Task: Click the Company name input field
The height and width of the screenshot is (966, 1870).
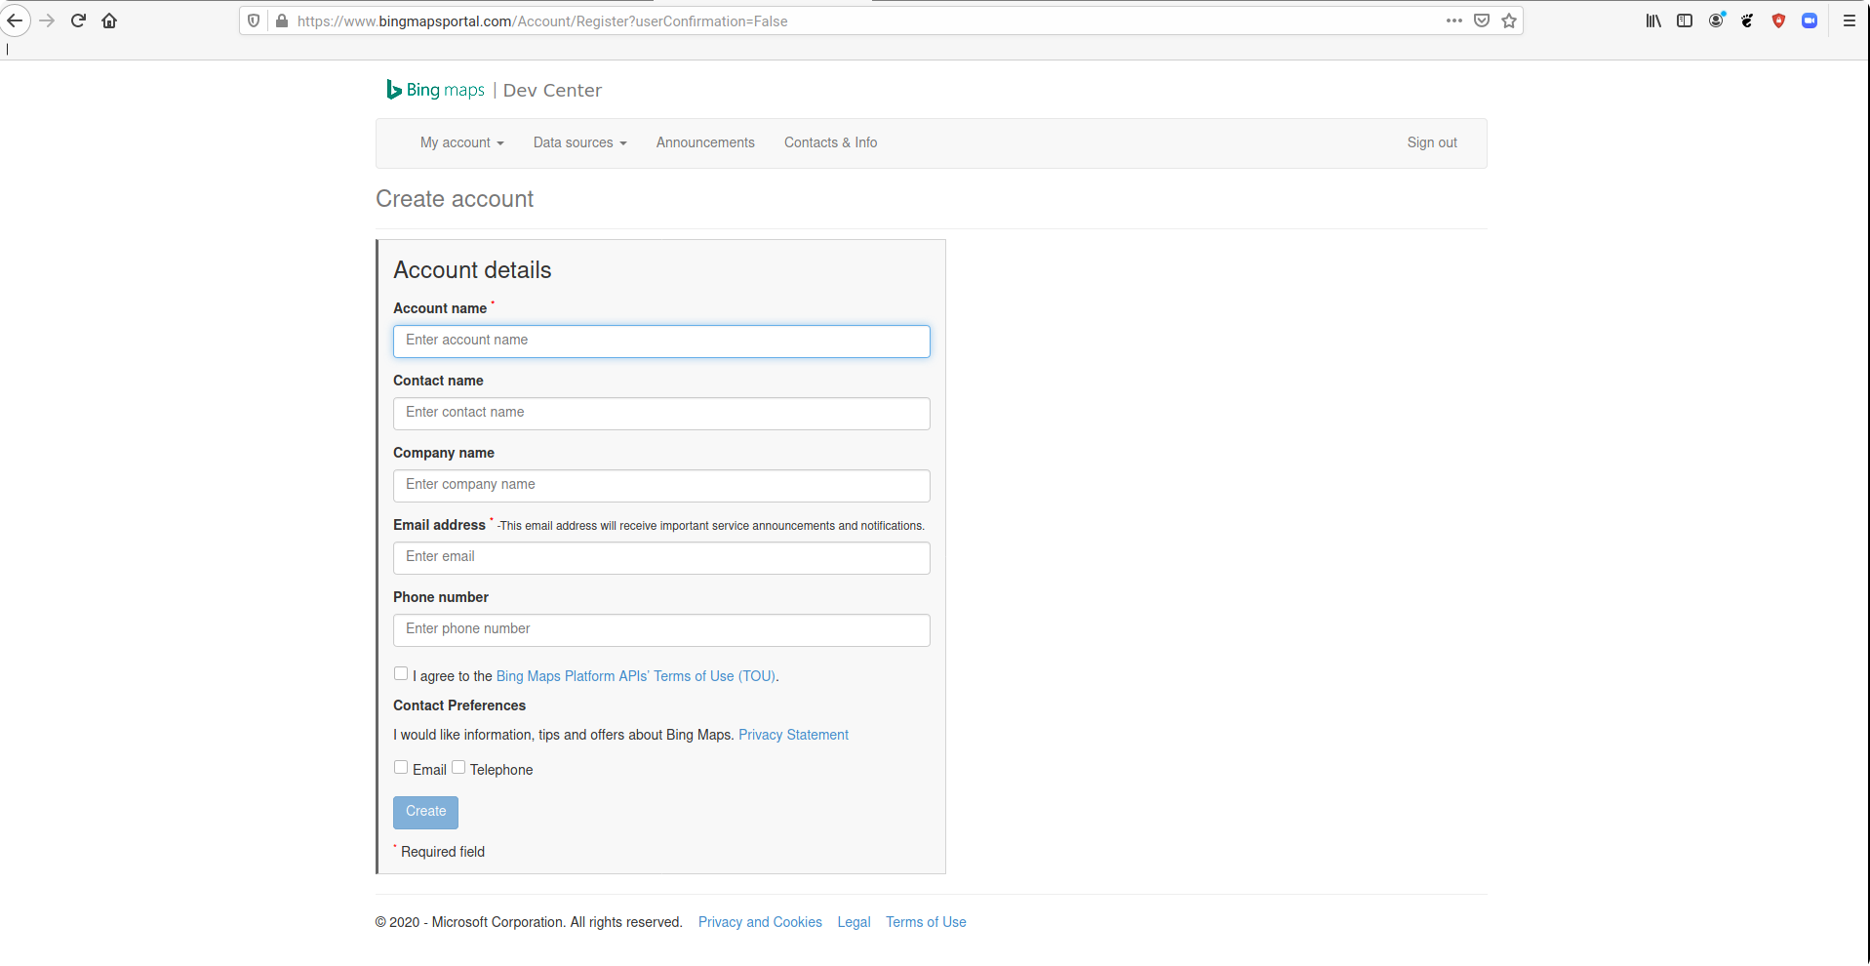Action: tap(661, 485)
